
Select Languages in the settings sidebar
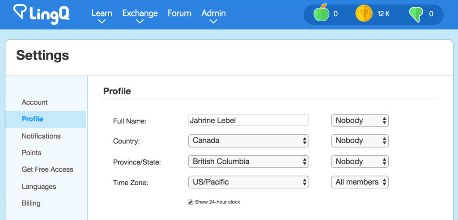(x=39, y=186)
